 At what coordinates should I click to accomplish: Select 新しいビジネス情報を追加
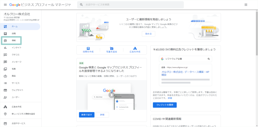(23, 114)
